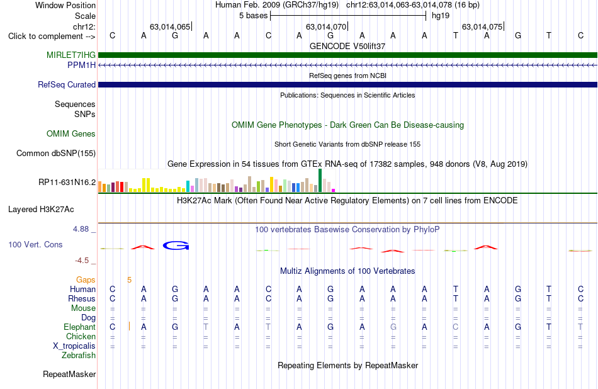Click the Layered H3K27Ac side label

tap(41, 210)
